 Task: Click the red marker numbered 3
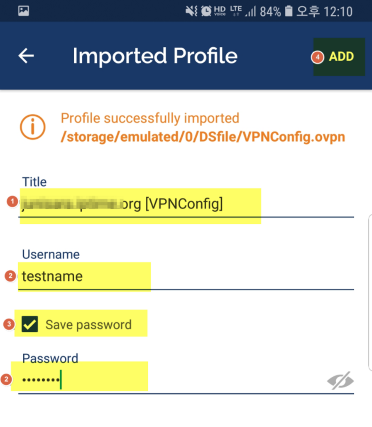click(9, 324)
